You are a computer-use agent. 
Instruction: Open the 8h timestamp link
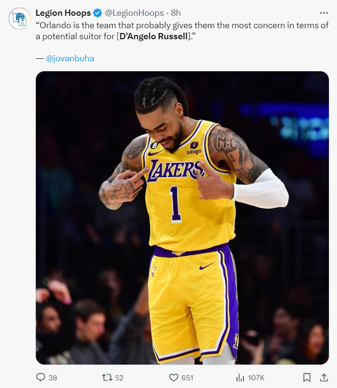tap(176, 13)
